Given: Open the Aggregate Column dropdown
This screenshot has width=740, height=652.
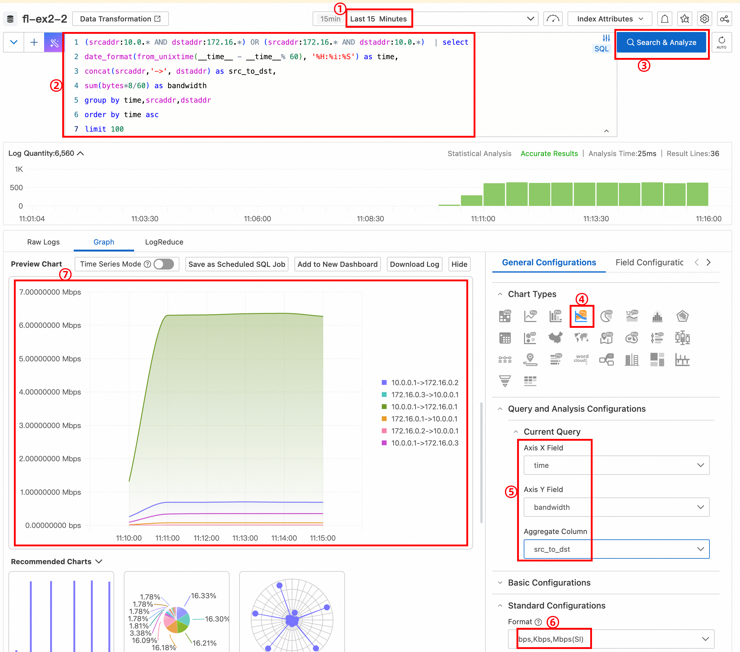Looking at the screenshot, I should click(616, 549).
